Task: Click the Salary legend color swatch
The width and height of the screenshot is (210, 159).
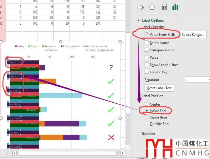Action: coord(16,46)
